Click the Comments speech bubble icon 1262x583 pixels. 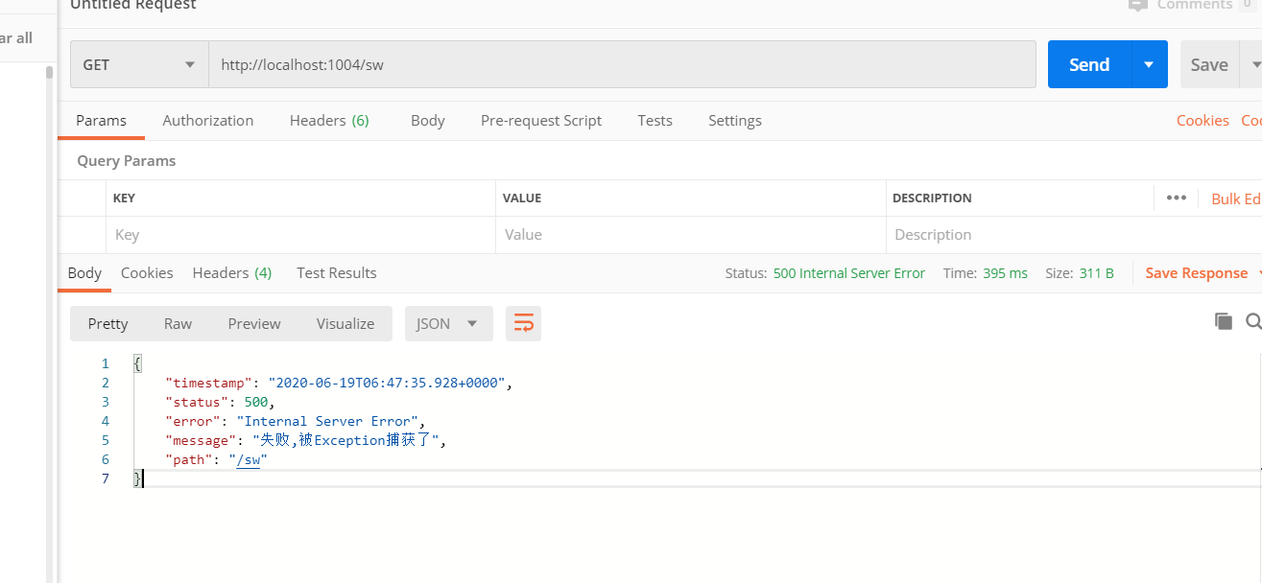coord(1138,5)
